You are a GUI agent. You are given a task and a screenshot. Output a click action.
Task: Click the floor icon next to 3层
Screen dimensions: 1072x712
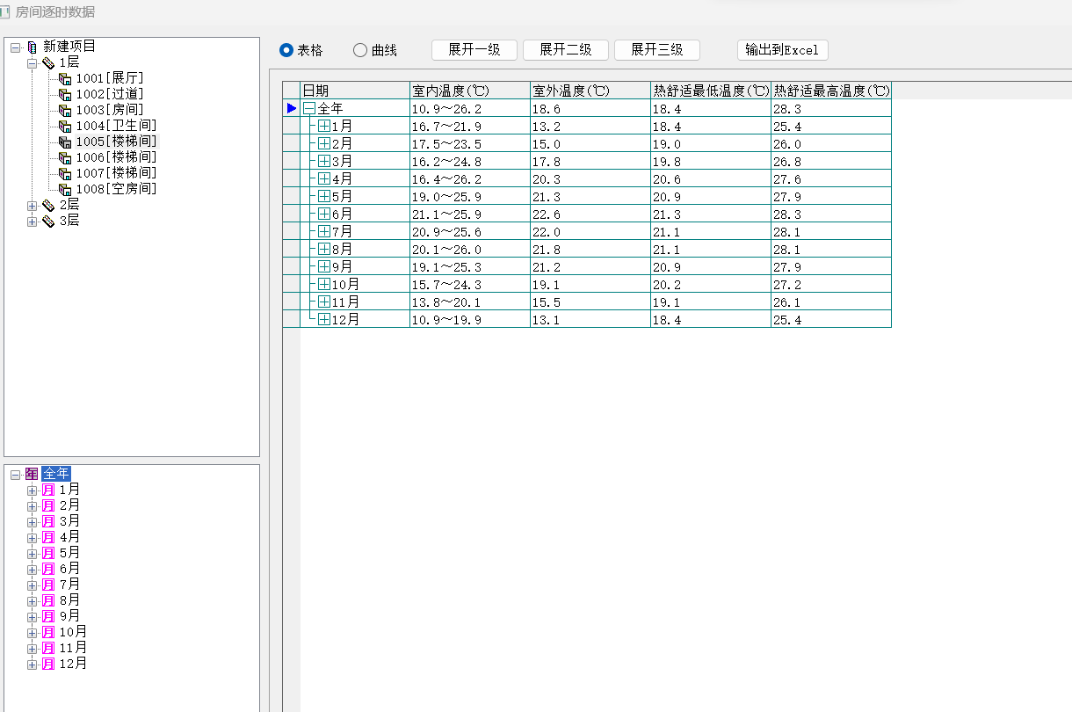[x=48, y=221]
